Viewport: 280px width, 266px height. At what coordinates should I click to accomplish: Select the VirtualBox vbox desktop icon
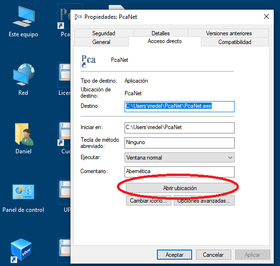click(21, 251)
